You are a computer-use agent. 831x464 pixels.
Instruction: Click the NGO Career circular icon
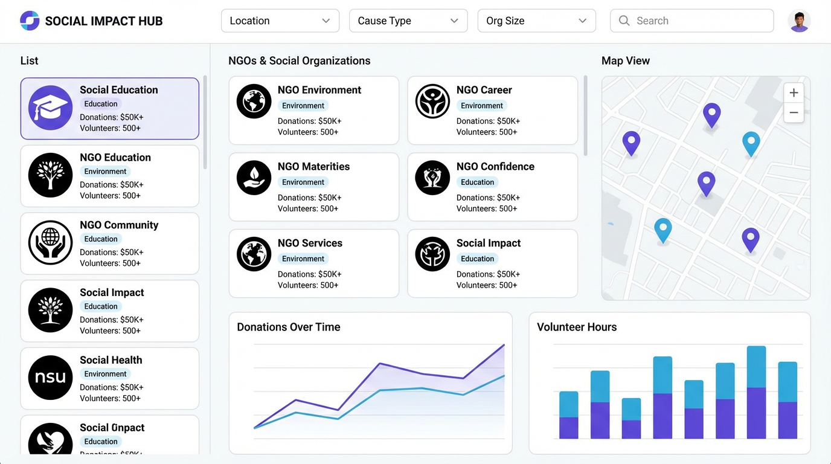[x=432, y=101]
